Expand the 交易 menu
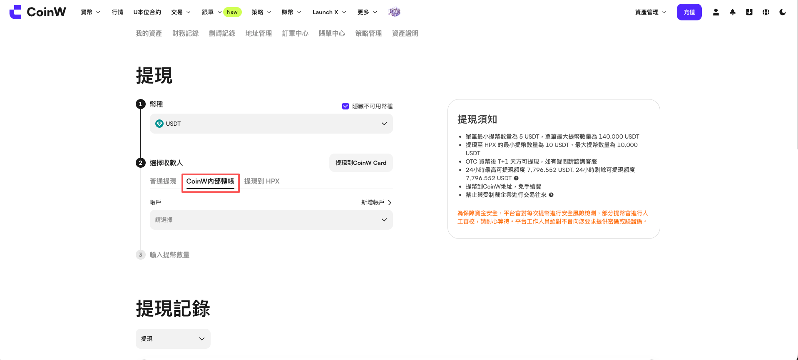The height and width of the screenshot is (360, 798). (x=181, y=12)
